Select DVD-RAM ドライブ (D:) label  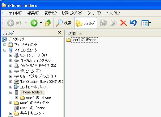pos(38,66)
